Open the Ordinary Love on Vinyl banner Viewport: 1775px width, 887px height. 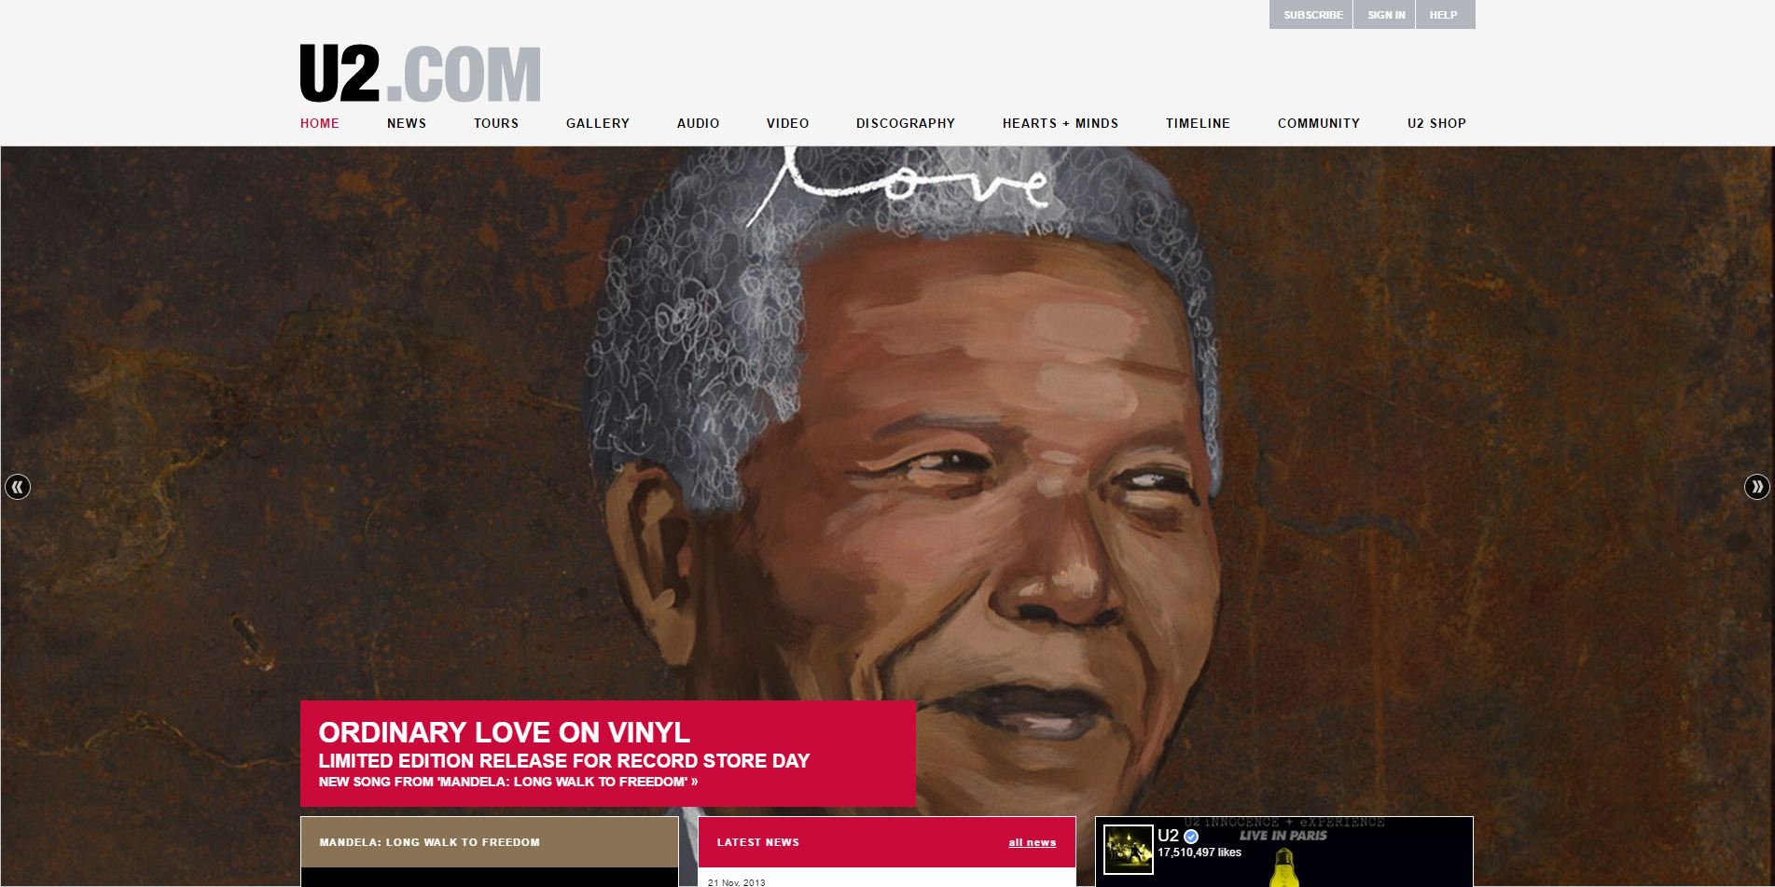pos(607,754)
